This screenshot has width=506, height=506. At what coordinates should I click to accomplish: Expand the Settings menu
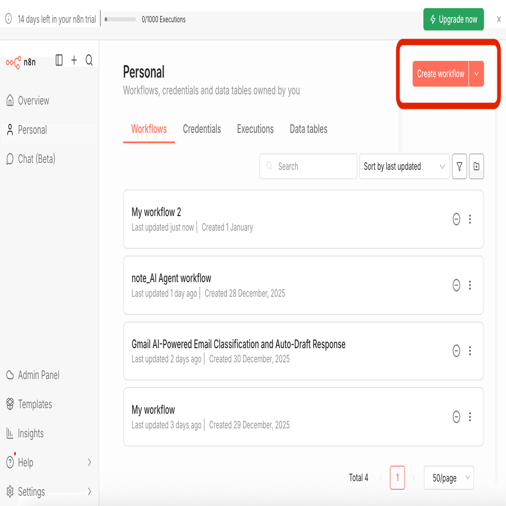click(49, 491)
